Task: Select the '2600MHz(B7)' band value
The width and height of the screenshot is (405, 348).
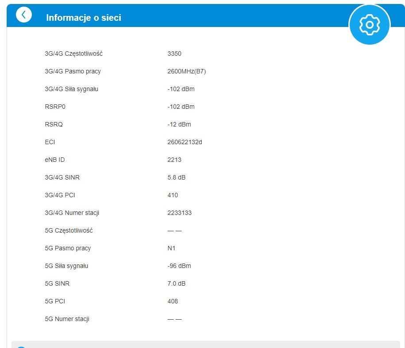Action: coord(188,71)
